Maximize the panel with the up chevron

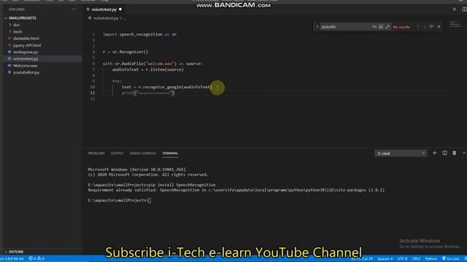[464, 153]
